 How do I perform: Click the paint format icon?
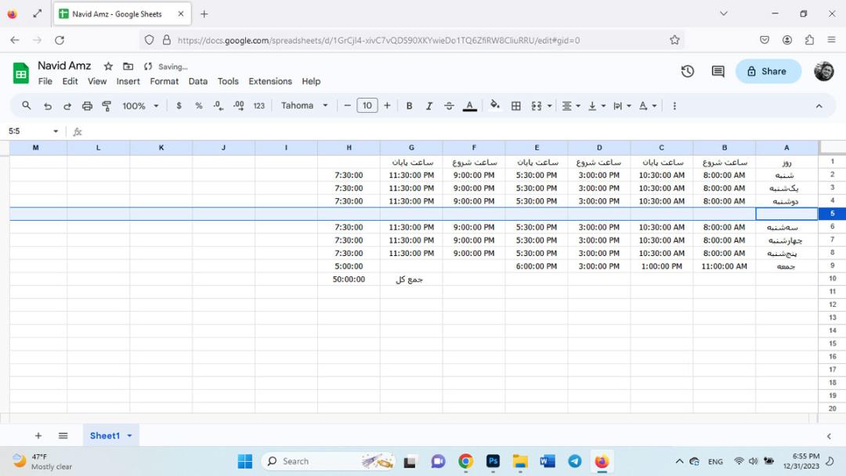(x=107, y=106)
